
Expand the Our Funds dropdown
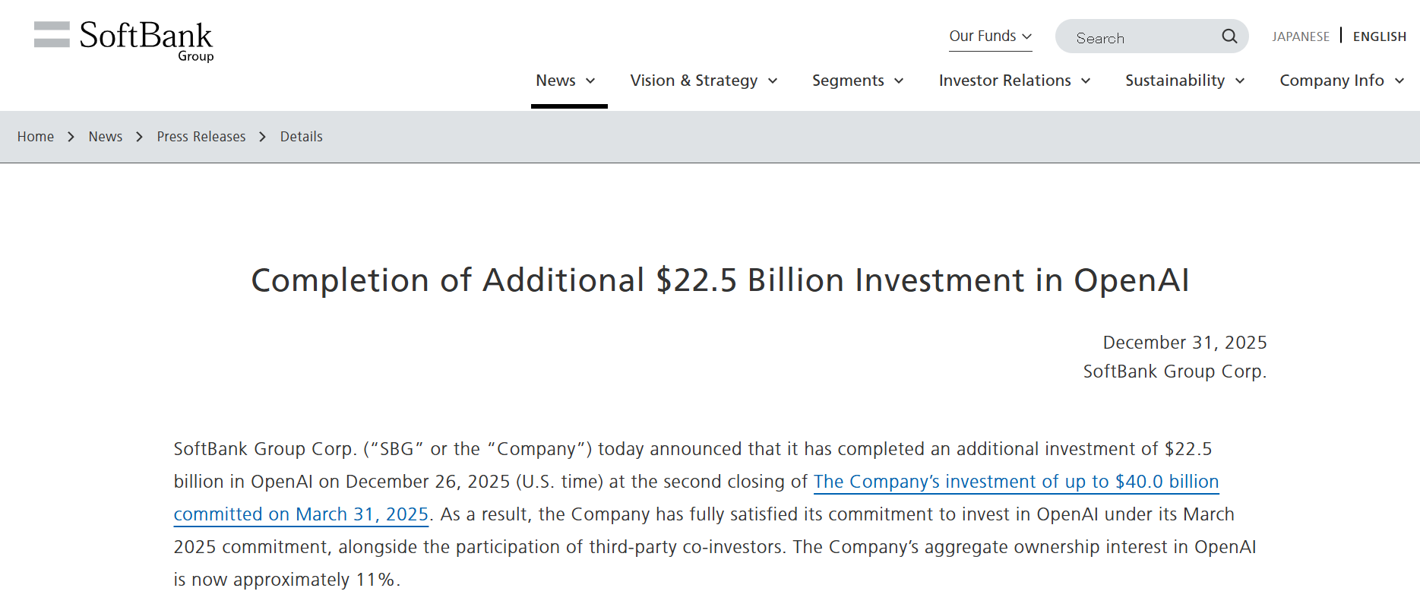[x=990, y=36]
